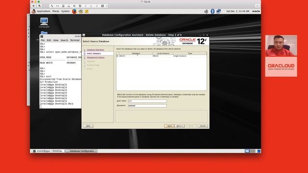
Task: Go to Management Option step
Action: [96, 58]
